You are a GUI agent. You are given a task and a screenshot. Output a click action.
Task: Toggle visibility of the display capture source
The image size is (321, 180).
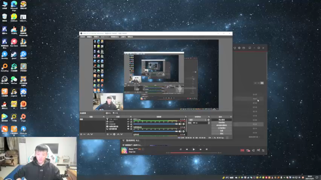coord(128,129)
